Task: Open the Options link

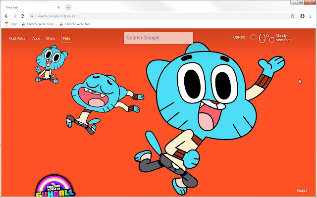Action: click(x=239, y=38)
